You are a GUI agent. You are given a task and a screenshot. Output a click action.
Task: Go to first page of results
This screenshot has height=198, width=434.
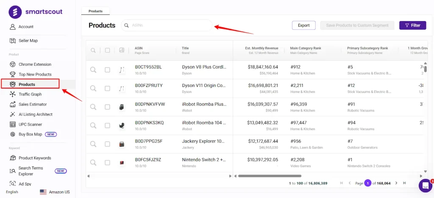tap(342, 183)
